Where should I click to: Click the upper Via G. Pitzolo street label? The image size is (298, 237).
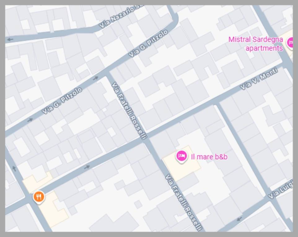point(148,43)
